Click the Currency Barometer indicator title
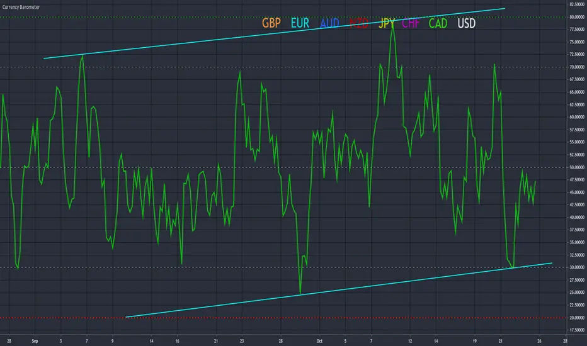The width and height of the screenshot is (587, 346). pos(21,7)
